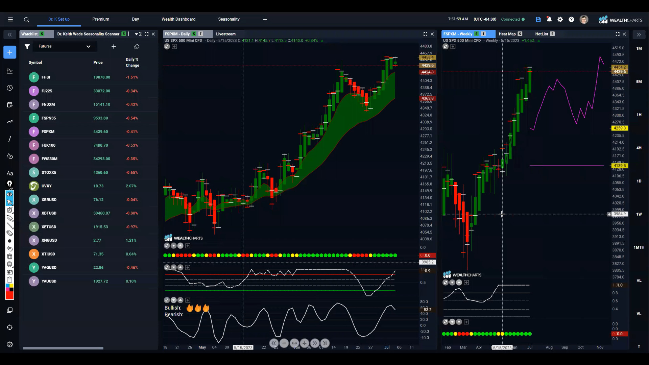The image size is (649, 365).
Task: Switch chart timeframe to 1W
Action: coord(639,214)
